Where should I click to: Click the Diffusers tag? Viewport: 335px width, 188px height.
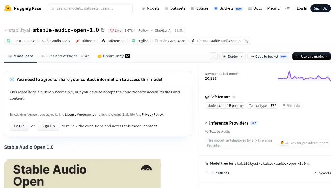click(86, 41)
